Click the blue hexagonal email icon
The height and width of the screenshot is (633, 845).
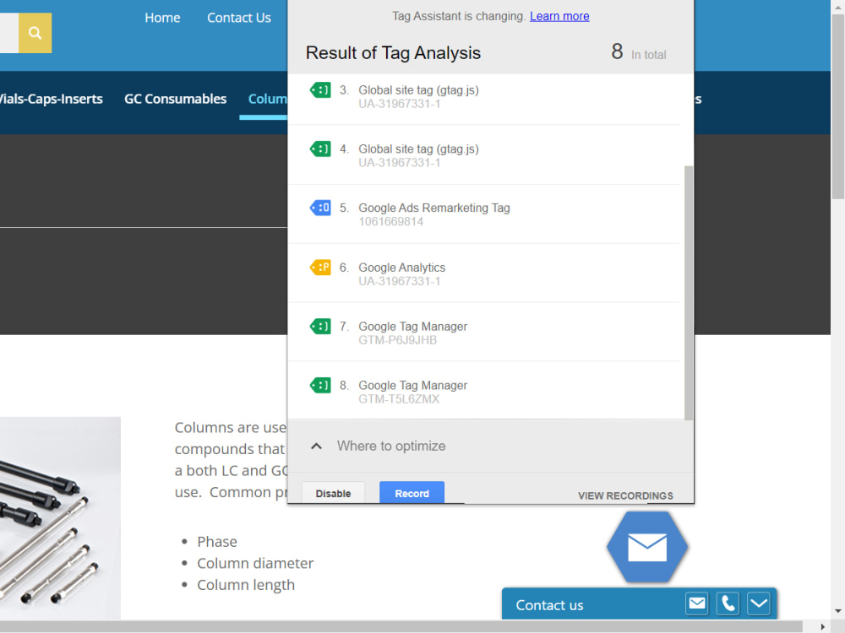coord(647,547)
